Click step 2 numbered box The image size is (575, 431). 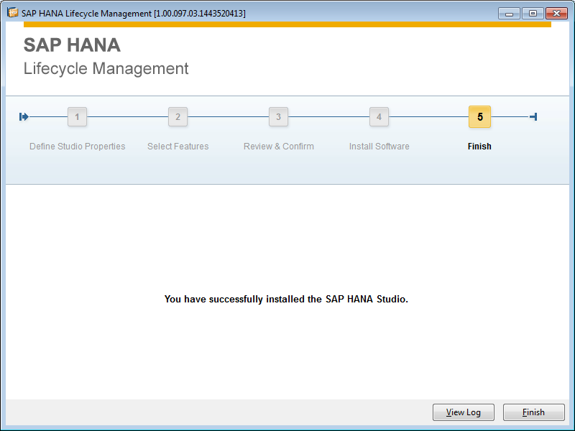tap(178, 116)
